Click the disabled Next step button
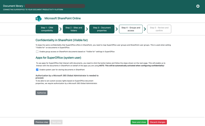This screenshot has height=126, width=205. [57, 122]
